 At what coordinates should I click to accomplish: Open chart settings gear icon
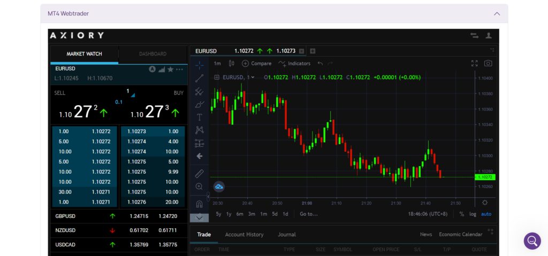click(485, 203)
